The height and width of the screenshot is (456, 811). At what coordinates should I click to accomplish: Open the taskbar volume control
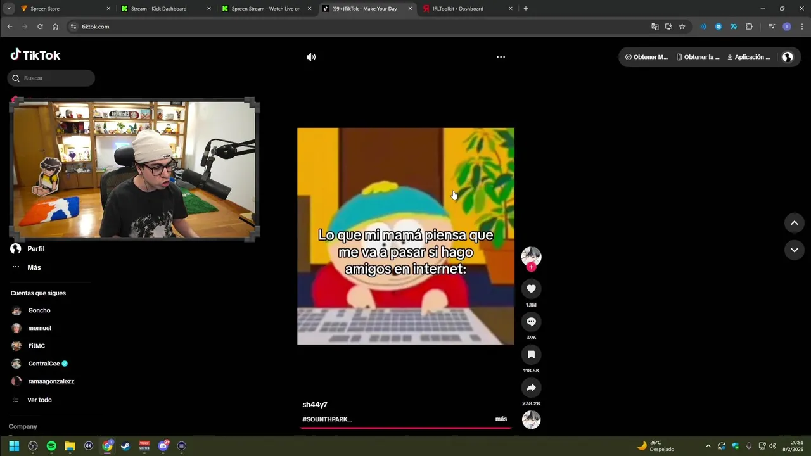[x=772, y=446]
